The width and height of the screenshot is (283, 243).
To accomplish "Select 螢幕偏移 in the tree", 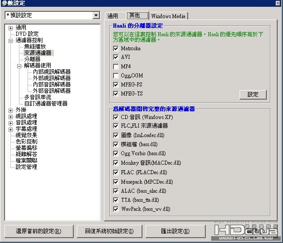I will [x=26, y=148].
